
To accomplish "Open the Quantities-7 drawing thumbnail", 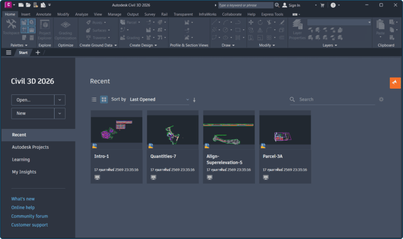I will 173,130.
